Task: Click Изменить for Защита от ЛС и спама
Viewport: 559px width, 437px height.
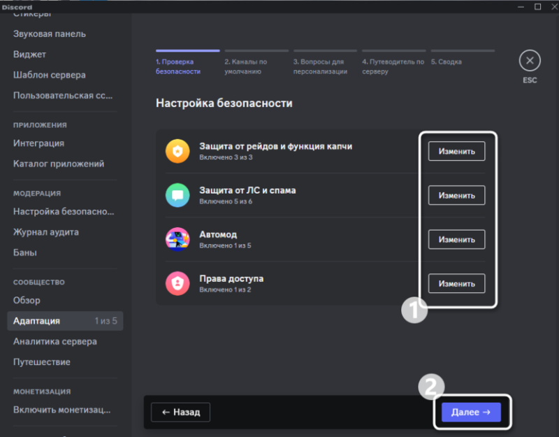Action: (457, 196)
